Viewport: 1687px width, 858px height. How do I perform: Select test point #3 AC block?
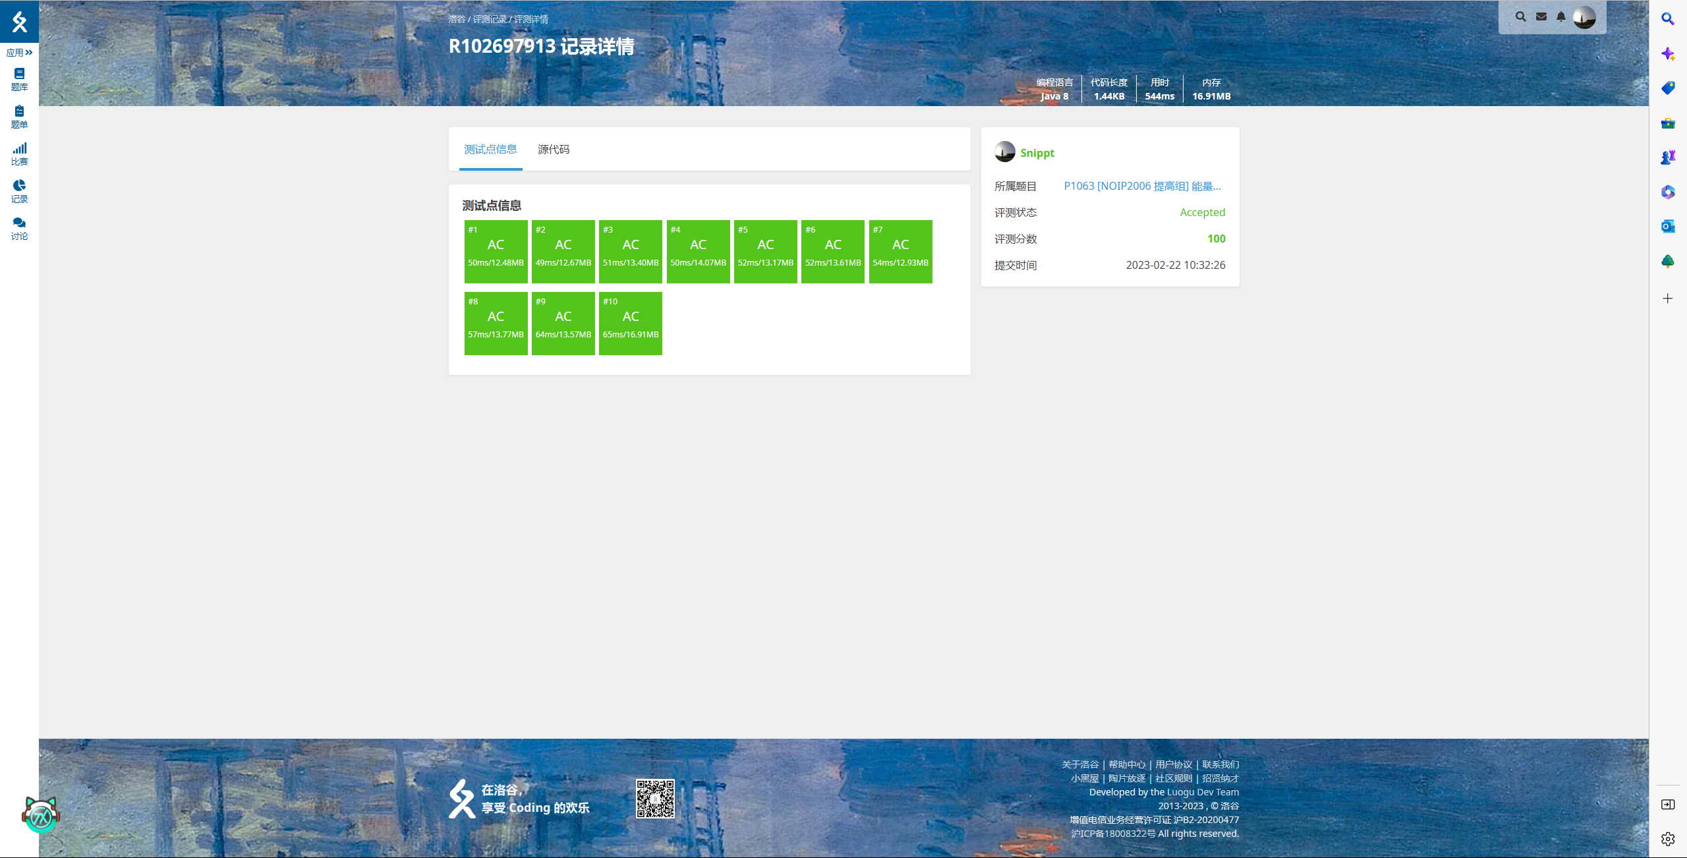631,252
